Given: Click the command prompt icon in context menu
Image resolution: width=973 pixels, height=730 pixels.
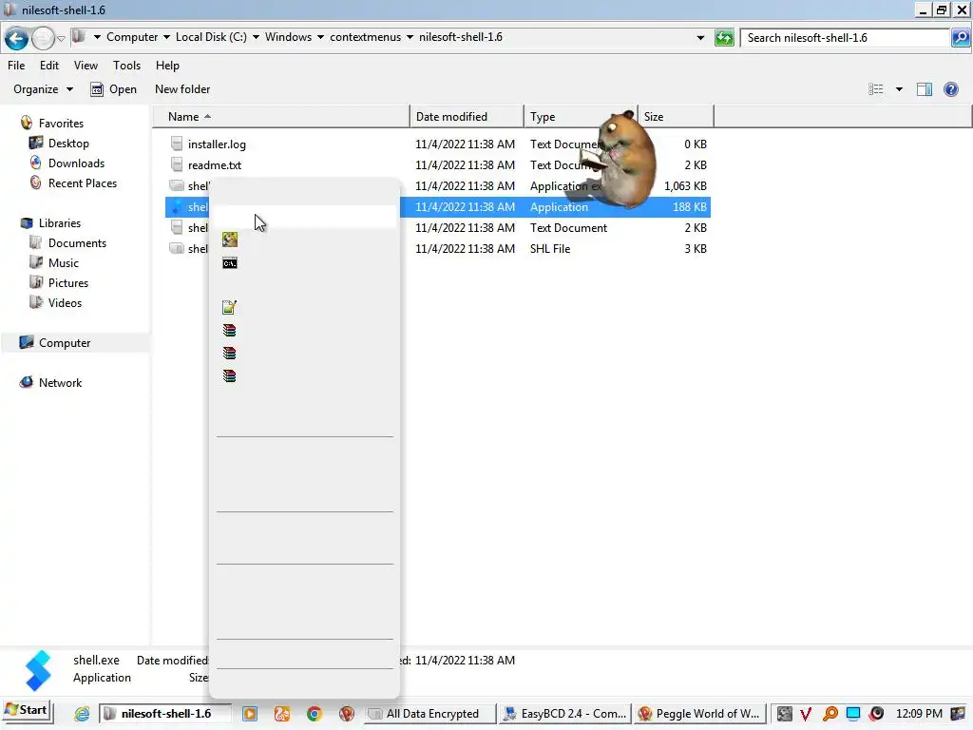Looking at the screenshot, I should point(230,263).
